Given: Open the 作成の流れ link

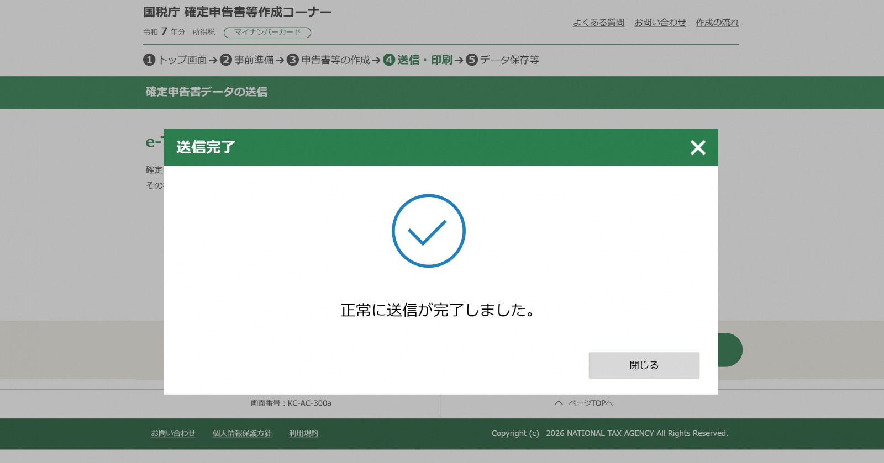Looking at the screenshot, I should (717, 23).
